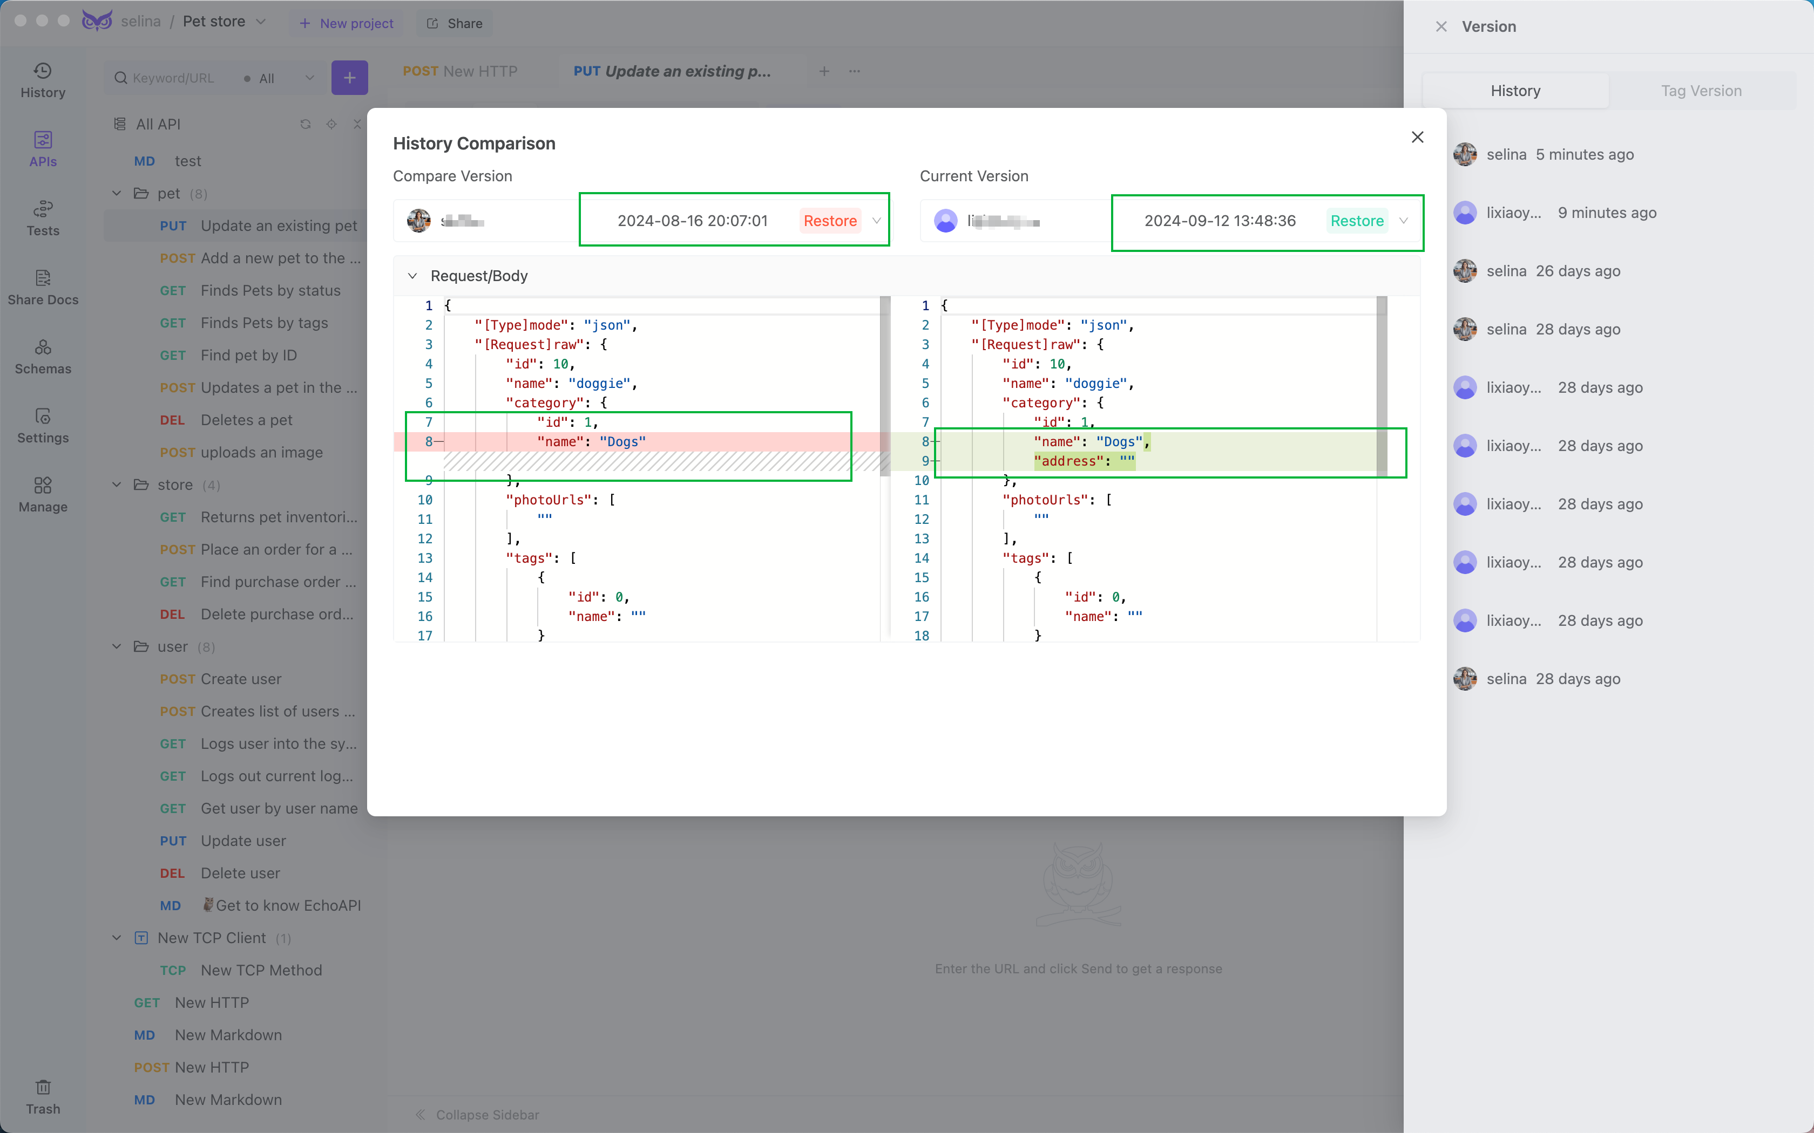1814x1133 pixels.
Task: Click the New project button
Action: [x=346, y=23]
